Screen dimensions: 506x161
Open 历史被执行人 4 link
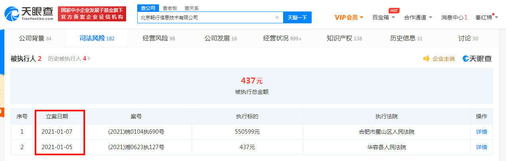tap(69, 59)
